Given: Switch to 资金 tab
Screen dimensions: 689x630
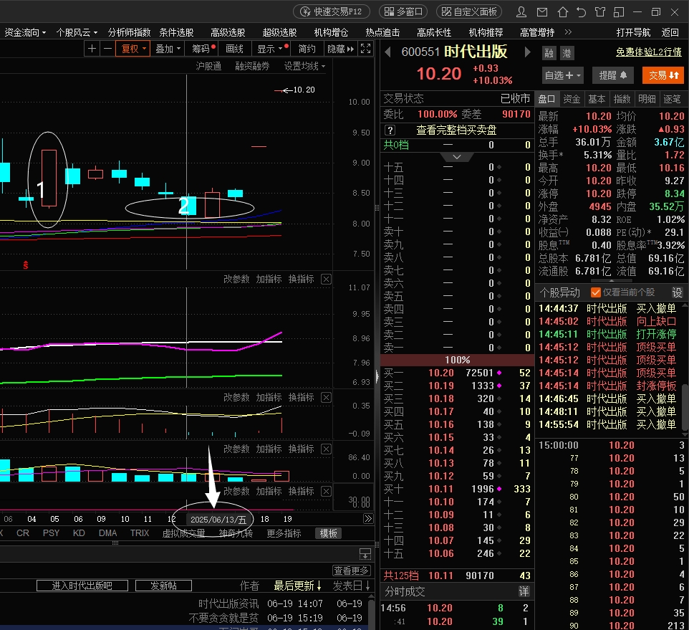Looking at the screenshot, I should [x=572, y=99].
